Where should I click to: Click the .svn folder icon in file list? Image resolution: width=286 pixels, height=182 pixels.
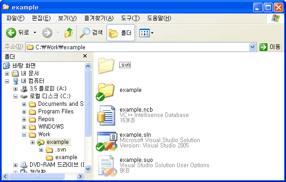(x=107, y=65)
